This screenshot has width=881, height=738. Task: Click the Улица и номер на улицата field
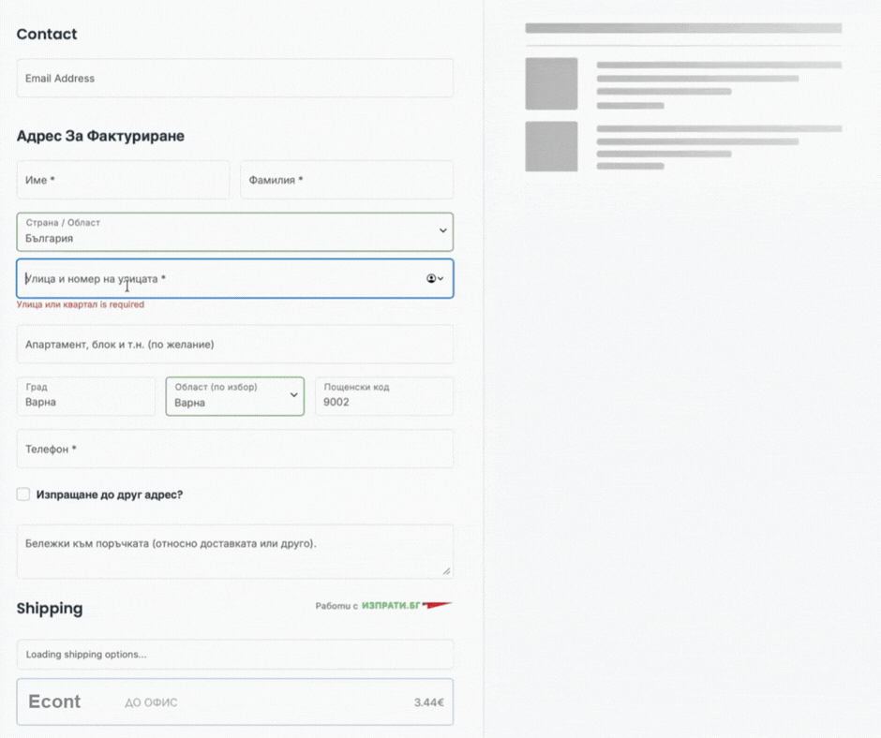tap(235, 278)
